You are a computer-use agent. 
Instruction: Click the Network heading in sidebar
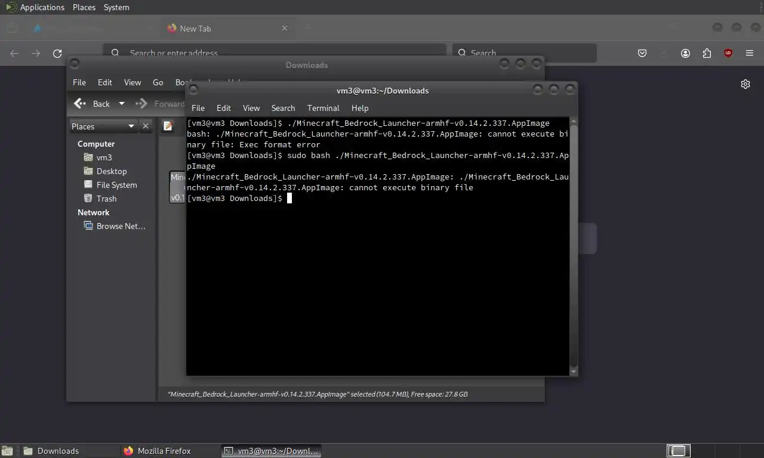coord(94,212)
